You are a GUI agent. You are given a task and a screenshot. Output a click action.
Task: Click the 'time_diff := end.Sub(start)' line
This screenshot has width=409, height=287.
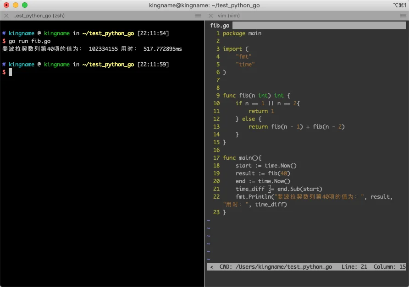point(279,189)
